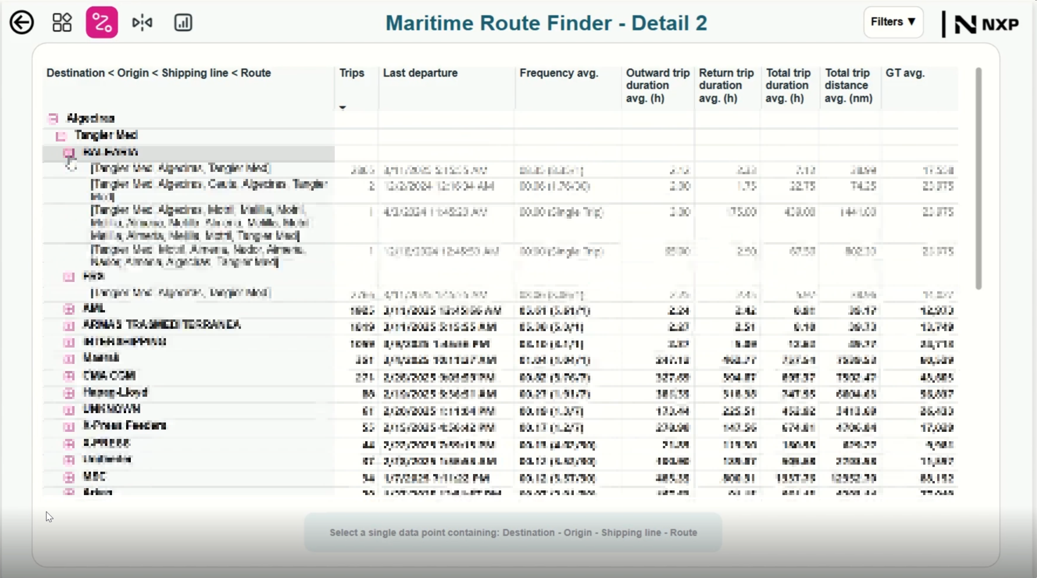This screenshot has height=578, width=1037.
Task: Sort by the Trips column header
Action: pos(352,74)
